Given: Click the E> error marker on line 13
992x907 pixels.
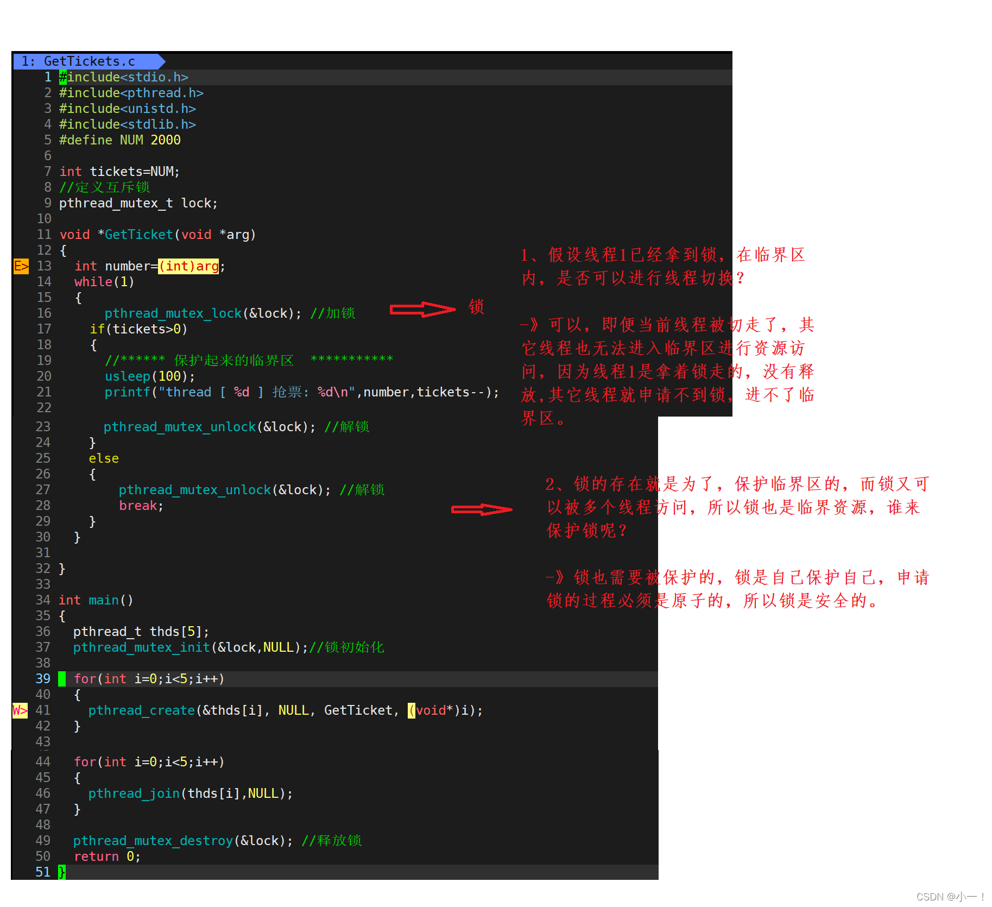Looking at the screenshot, I should (x=21, y=266).
